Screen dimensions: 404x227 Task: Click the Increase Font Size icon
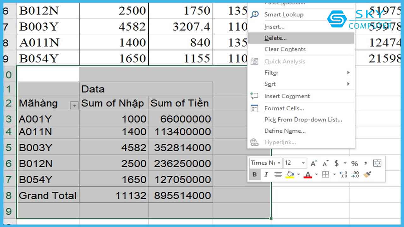pyautogui.click(x=313, y=163)
